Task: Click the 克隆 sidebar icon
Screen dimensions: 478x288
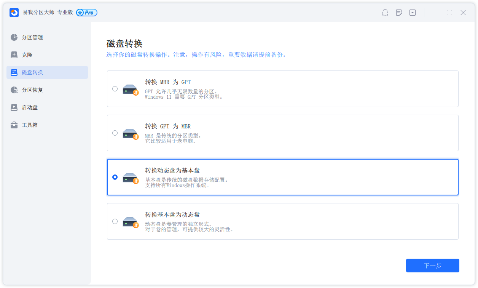Action: 14,55
